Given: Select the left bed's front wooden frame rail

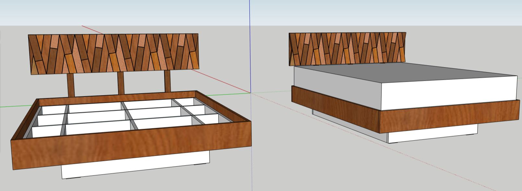Looking at the screenshot, I should [x=131, y=146].
